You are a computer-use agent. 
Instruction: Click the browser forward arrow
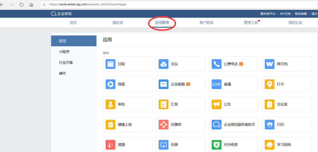click(x=11, y=5)
